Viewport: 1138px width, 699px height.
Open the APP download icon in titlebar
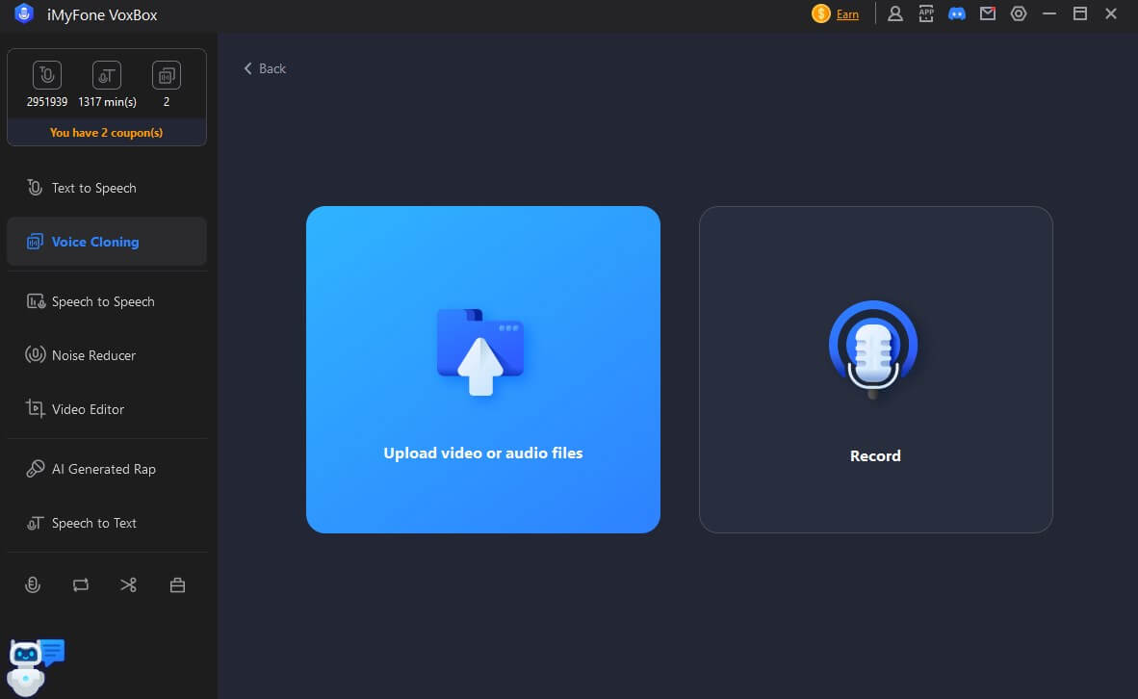pyautogui.click(x=926, y=13)
